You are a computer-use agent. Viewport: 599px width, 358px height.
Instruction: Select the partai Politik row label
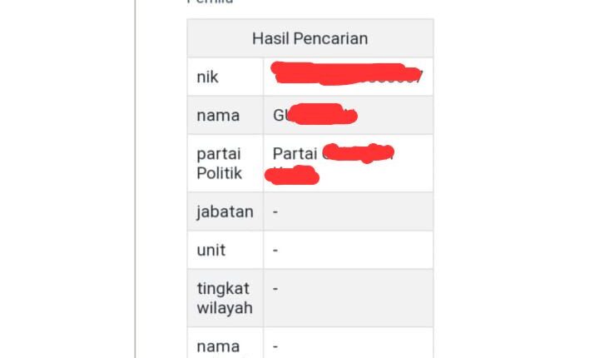220,163
